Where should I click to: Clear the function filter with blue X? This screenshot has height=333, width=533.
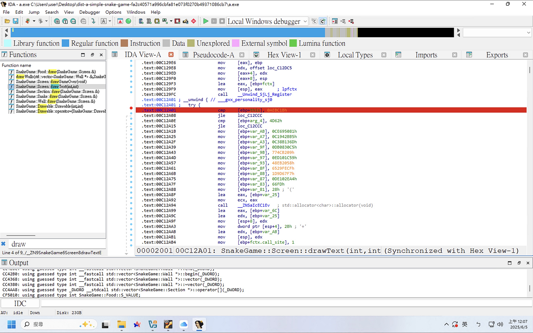pos(3,244)
